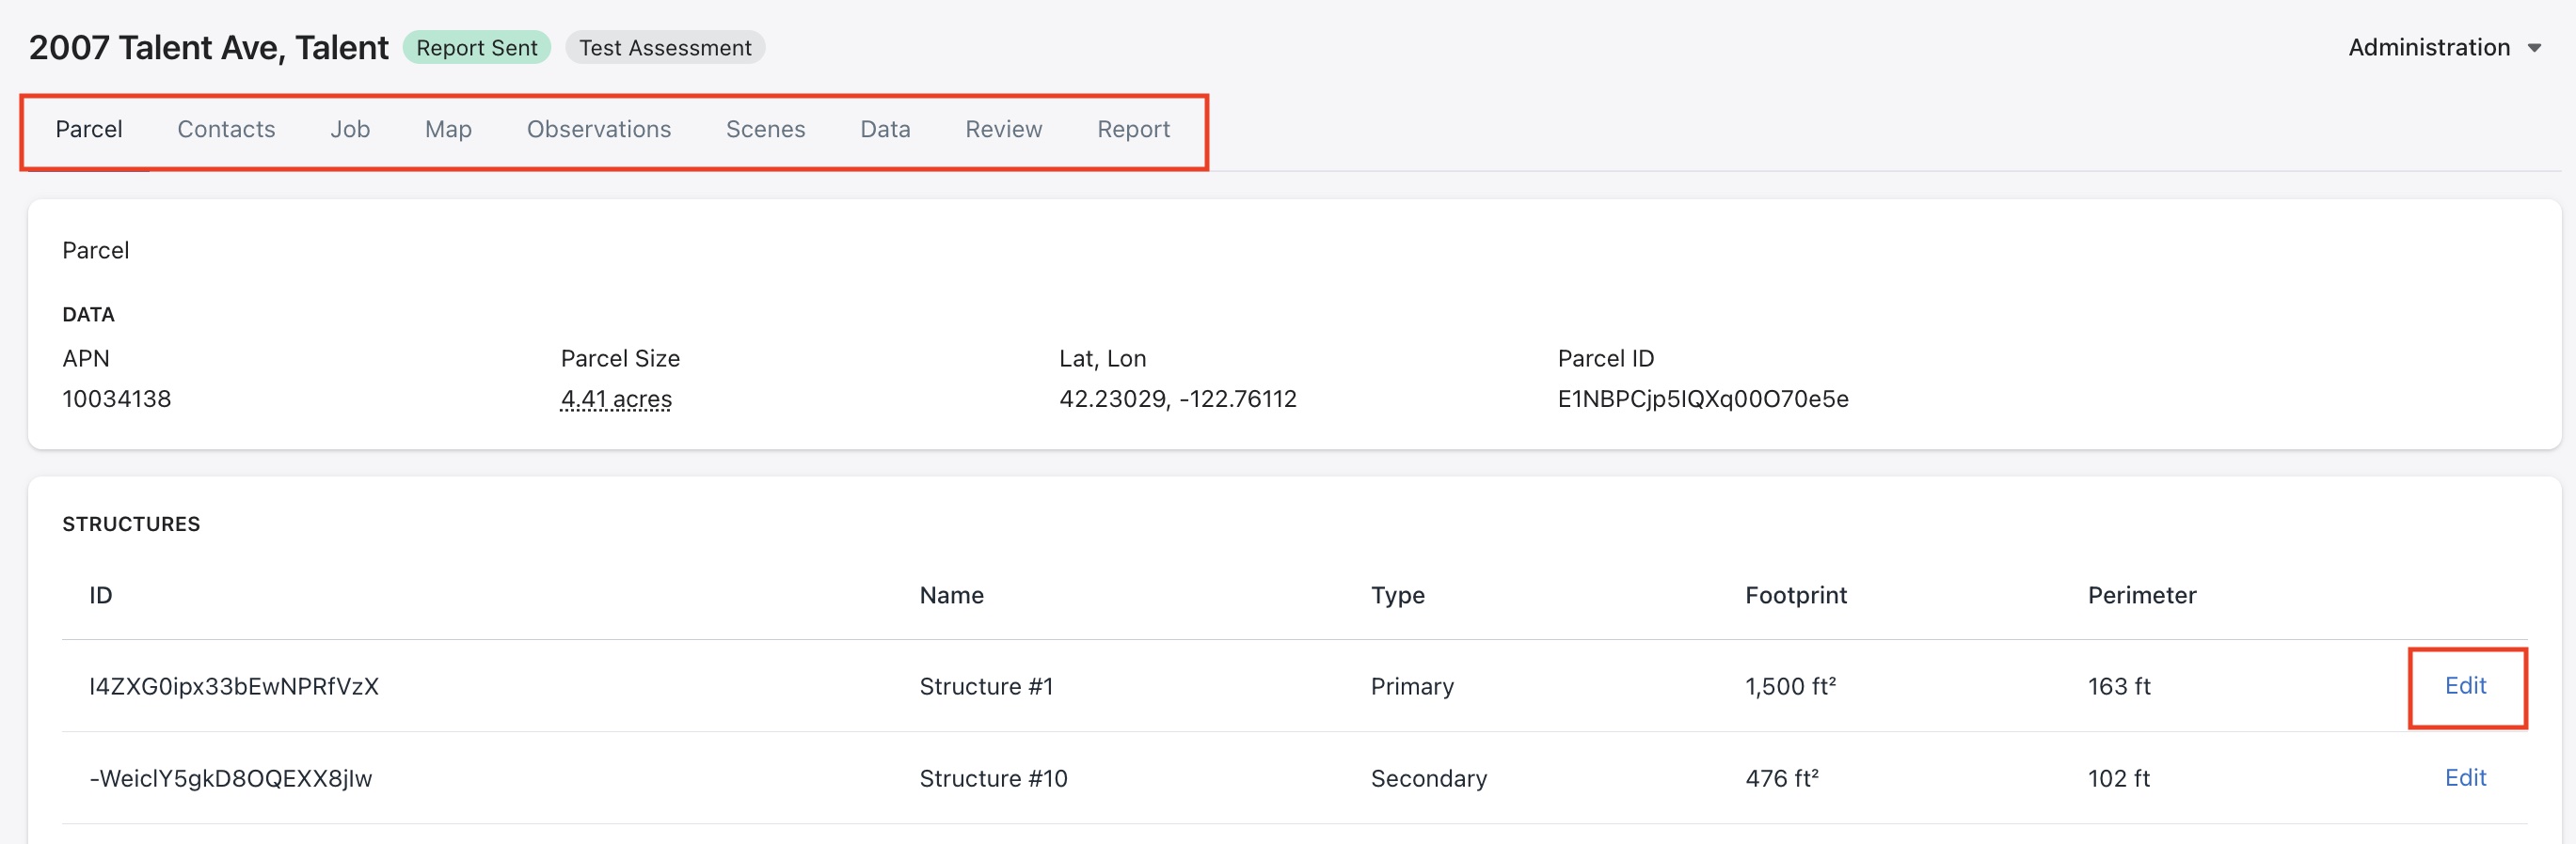
Task: Edit Structure #10 secondary structure
Action: [x=2465, y=777]
